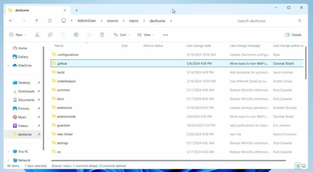Click the src folder icon
Viewport: 313px width, 172px height.
coord(54,151)
